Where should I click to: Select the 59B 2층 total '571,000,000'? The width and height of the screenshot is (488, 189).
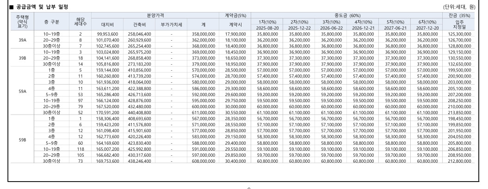(x=203, y=125)
